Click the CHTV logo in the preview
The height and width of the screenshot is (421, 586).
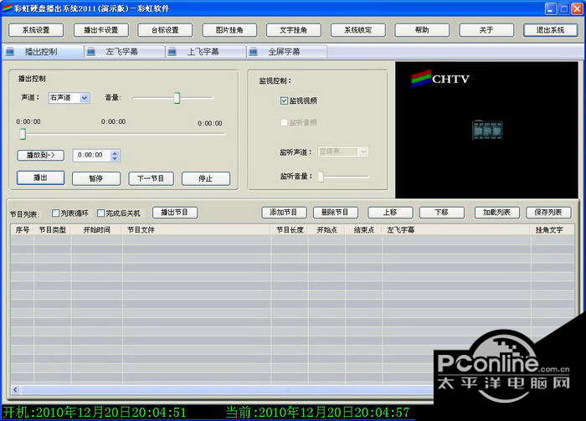(x=440, y=78)
